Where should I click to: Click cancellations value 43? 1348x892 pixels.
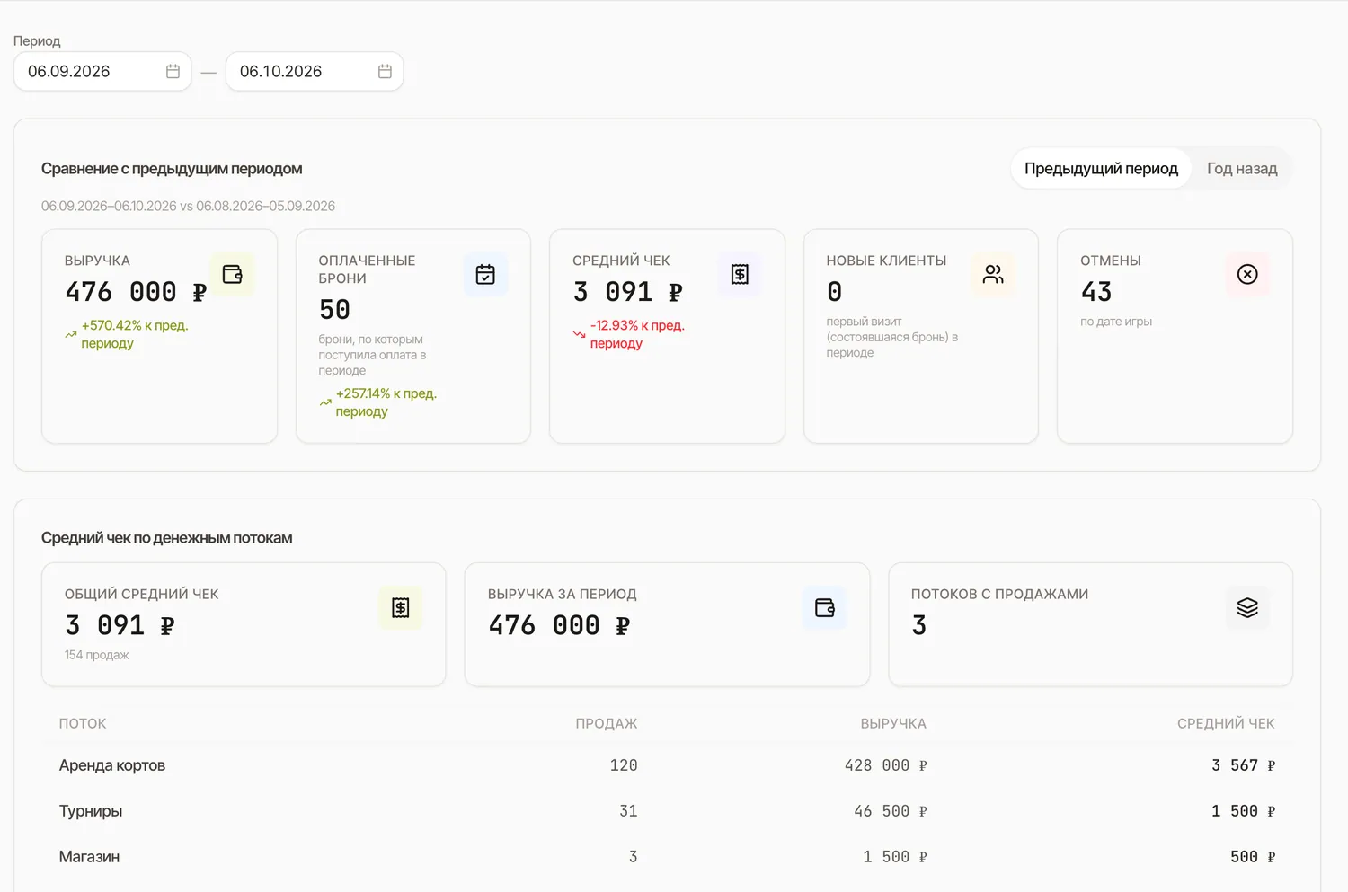[1096, 292]
